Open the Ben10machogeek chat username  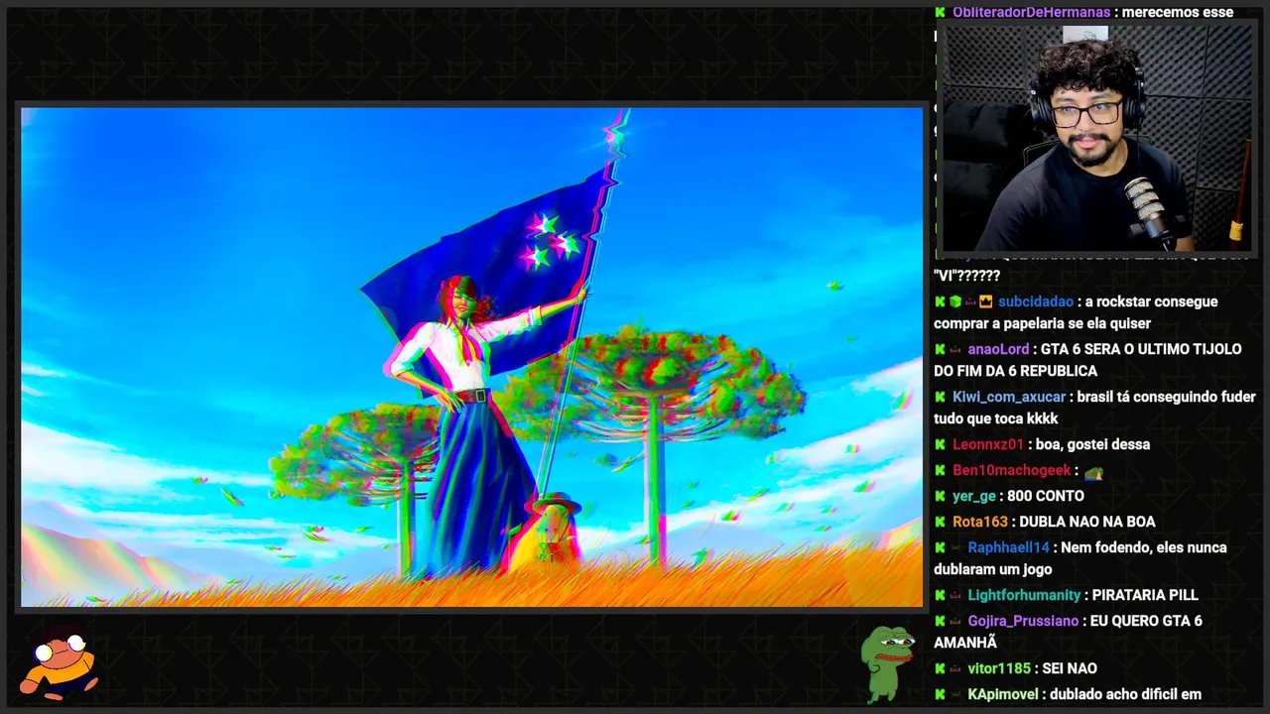(x=1012, y=470)
